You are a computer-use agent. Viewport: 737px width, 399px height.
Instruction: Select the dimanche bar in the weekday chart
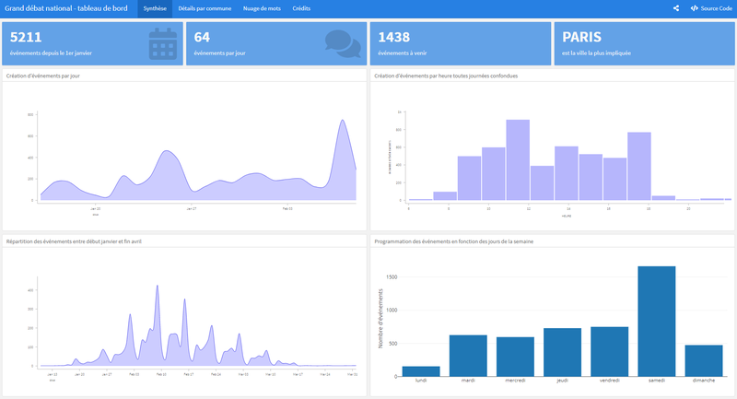[x=706, y=360]
